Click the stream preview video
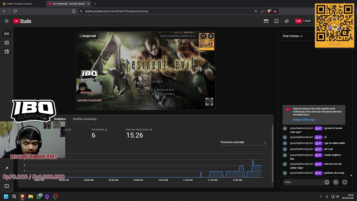The image size is (357, 201). [x=146, y=71]
